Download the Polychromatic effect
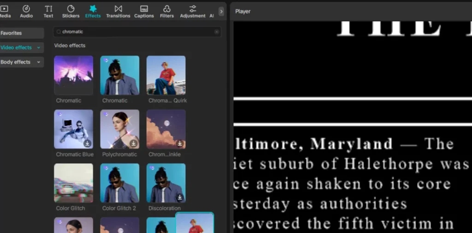The width and height of the screenshot is (472, 233). click(134, 143)
